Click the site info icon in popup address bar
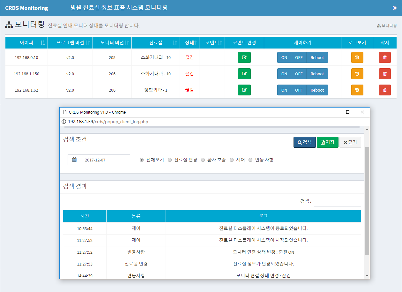 click(x=63, y=122)
